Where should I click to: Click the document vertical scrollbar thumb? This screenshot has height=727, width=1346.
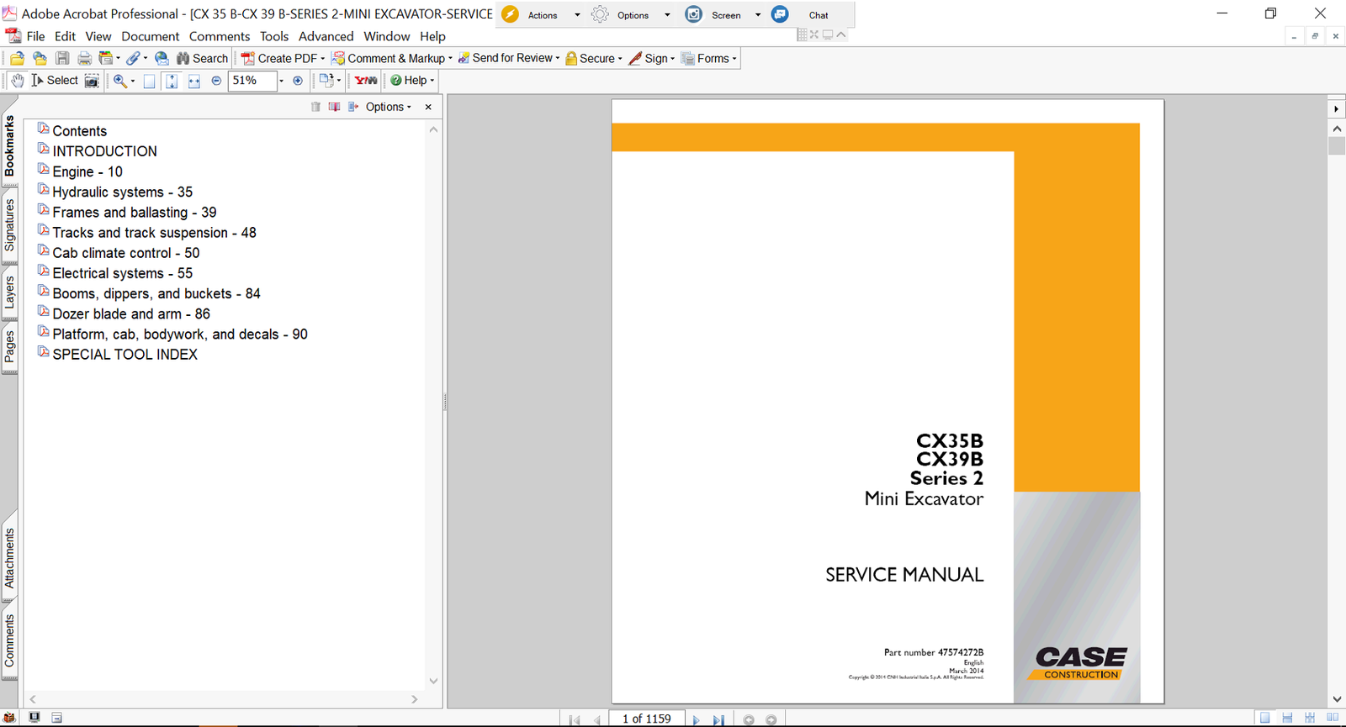[1337, 146]
